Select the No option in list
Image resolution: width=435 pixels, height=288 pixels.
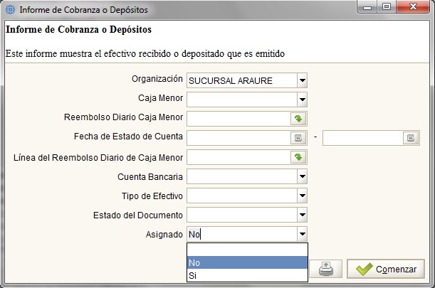pos(248,262)
